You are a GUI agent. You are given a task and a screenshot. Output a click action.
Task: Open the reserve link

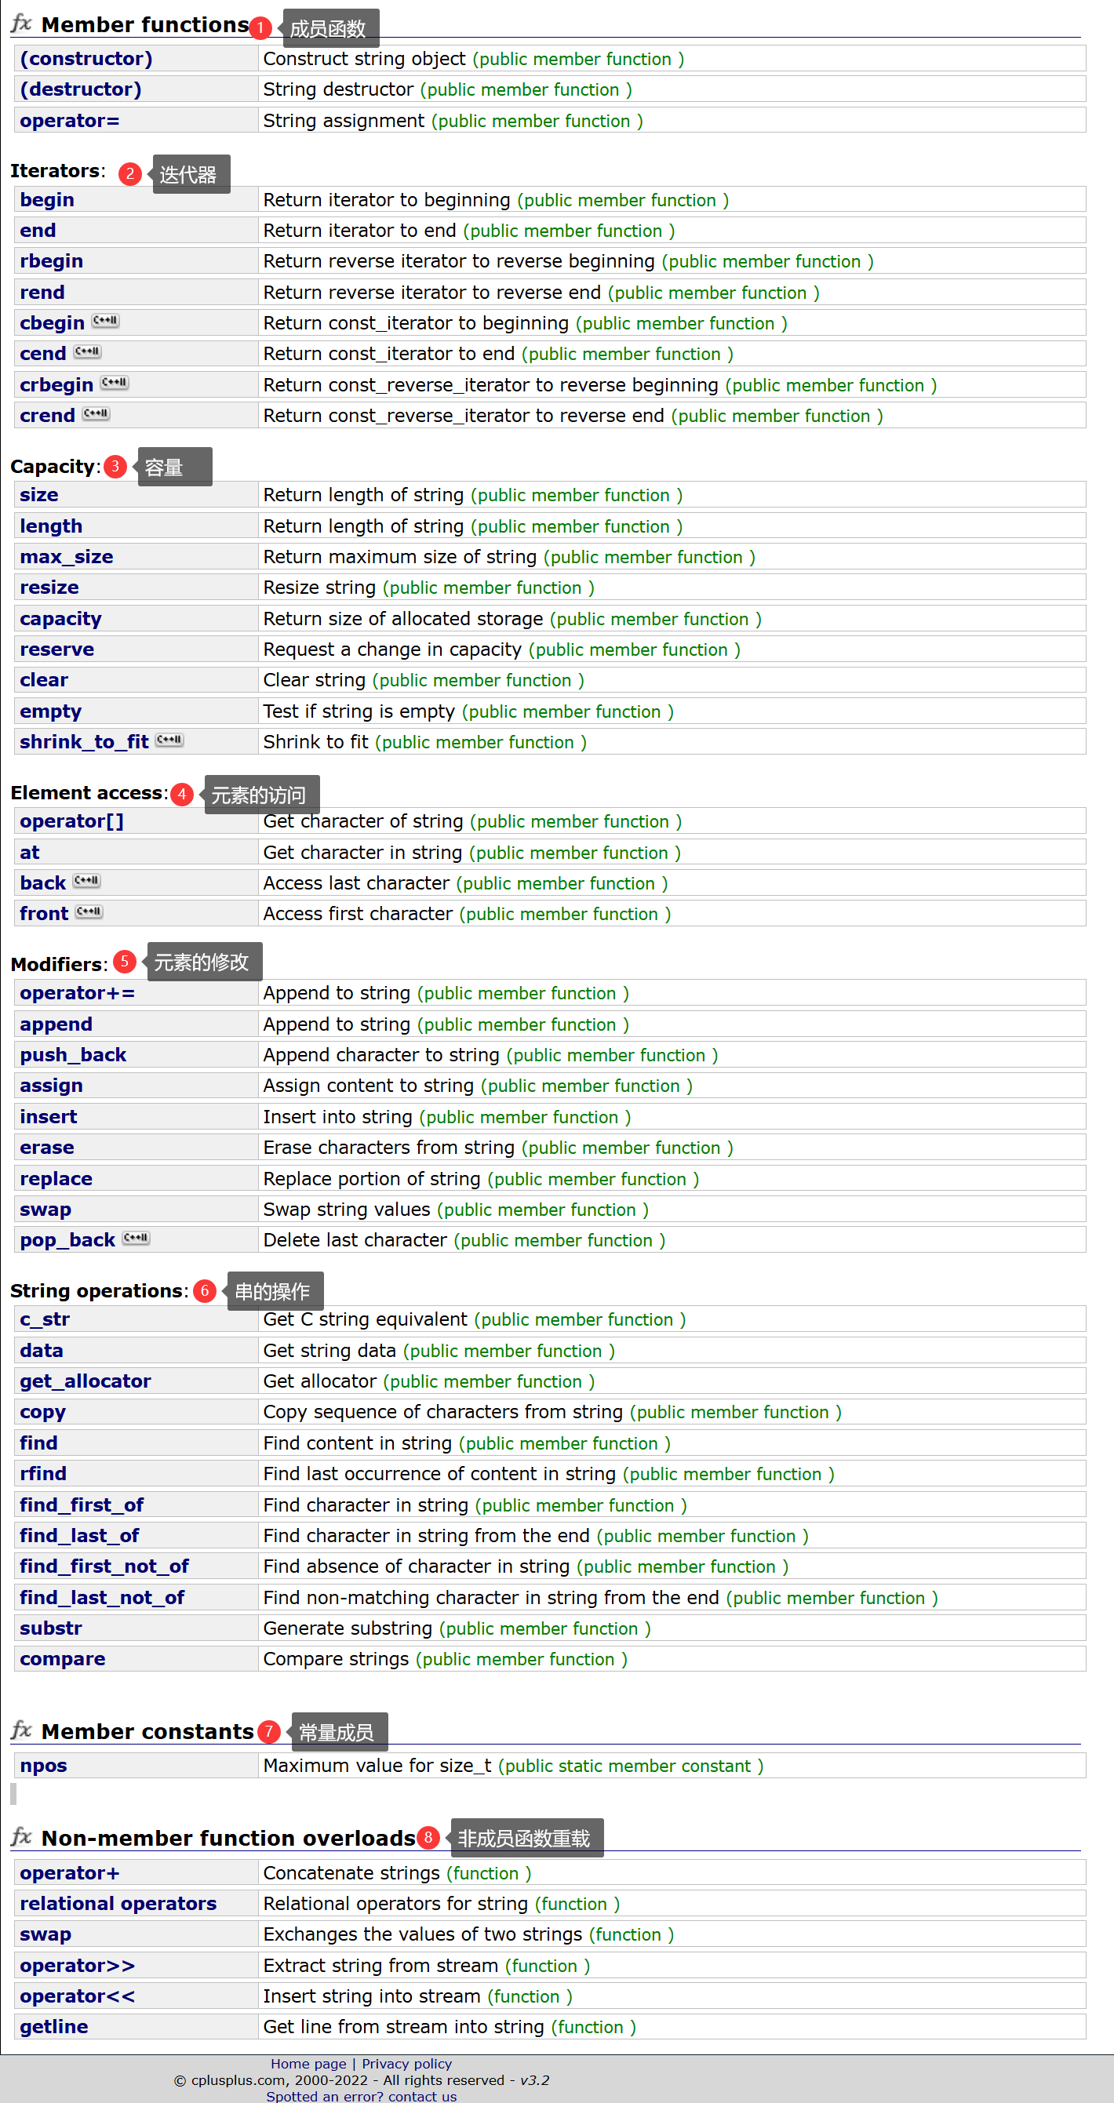click(x=56, y=649)
